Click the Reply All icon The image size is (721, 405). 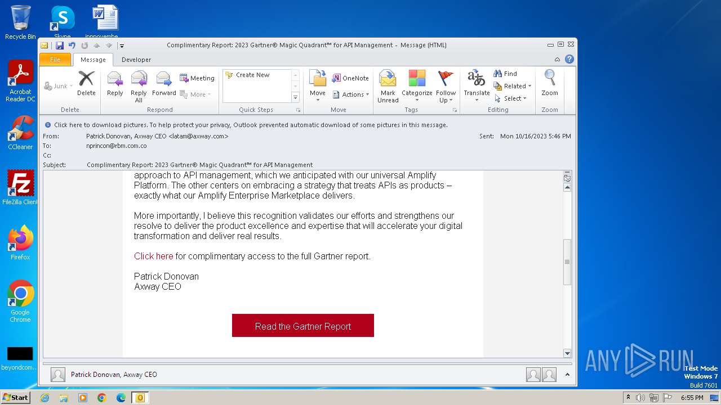pos(139,87)
